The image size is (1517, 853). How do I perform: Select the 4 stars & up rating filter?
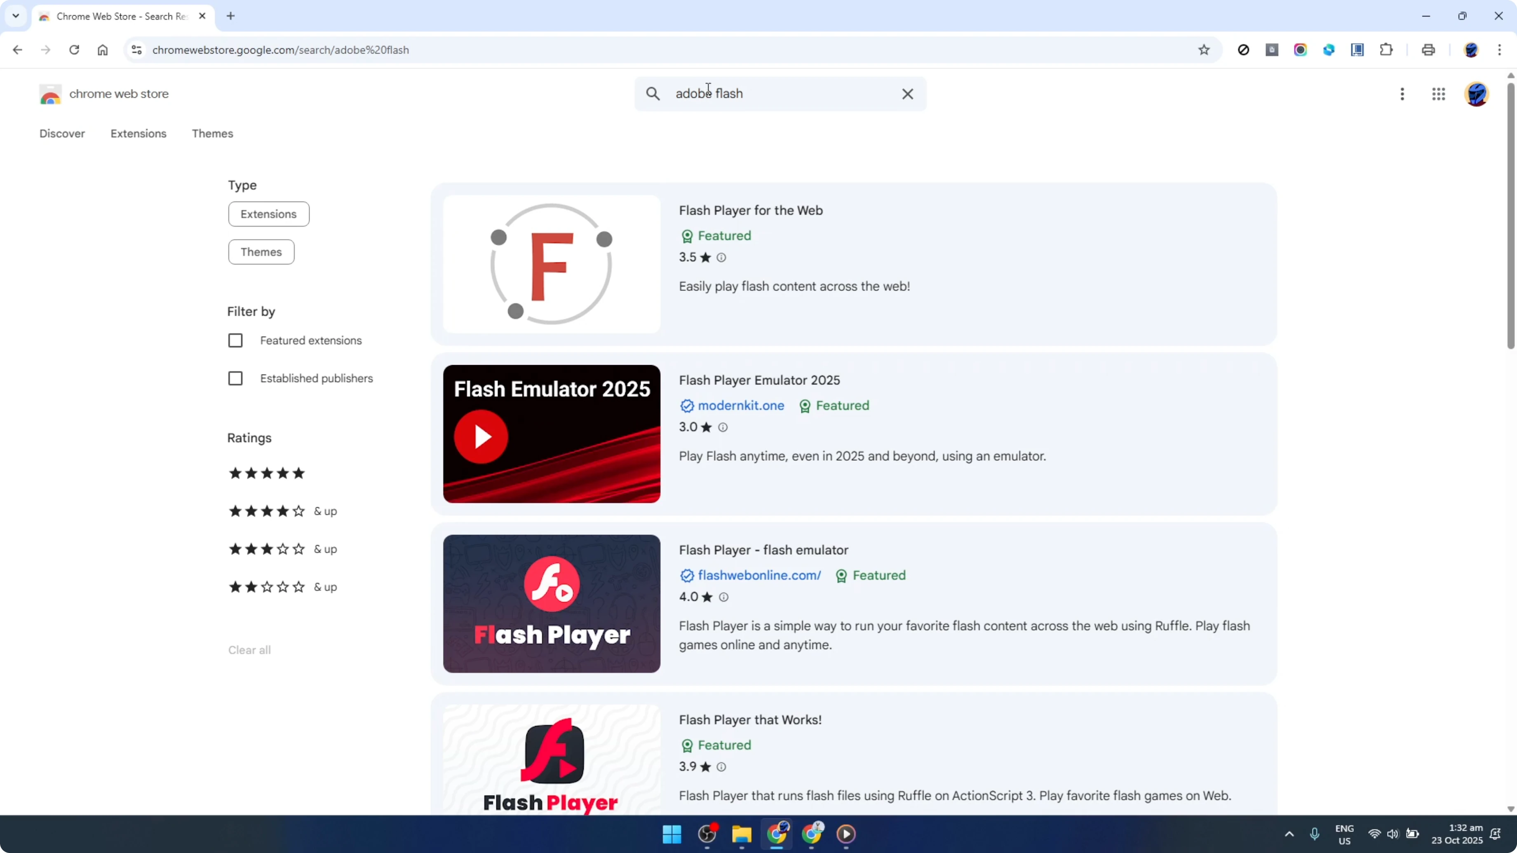point(266,511)
